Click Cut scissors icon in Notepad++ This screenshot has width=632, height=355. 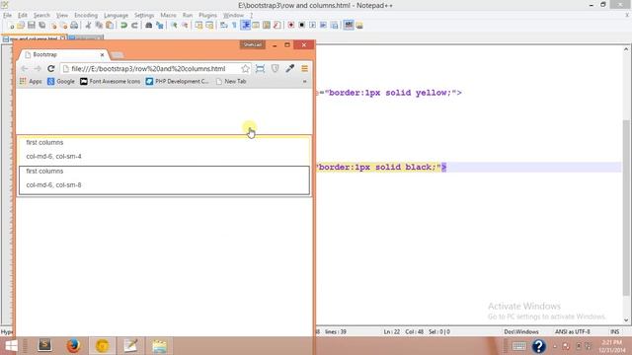coord(88,26)
